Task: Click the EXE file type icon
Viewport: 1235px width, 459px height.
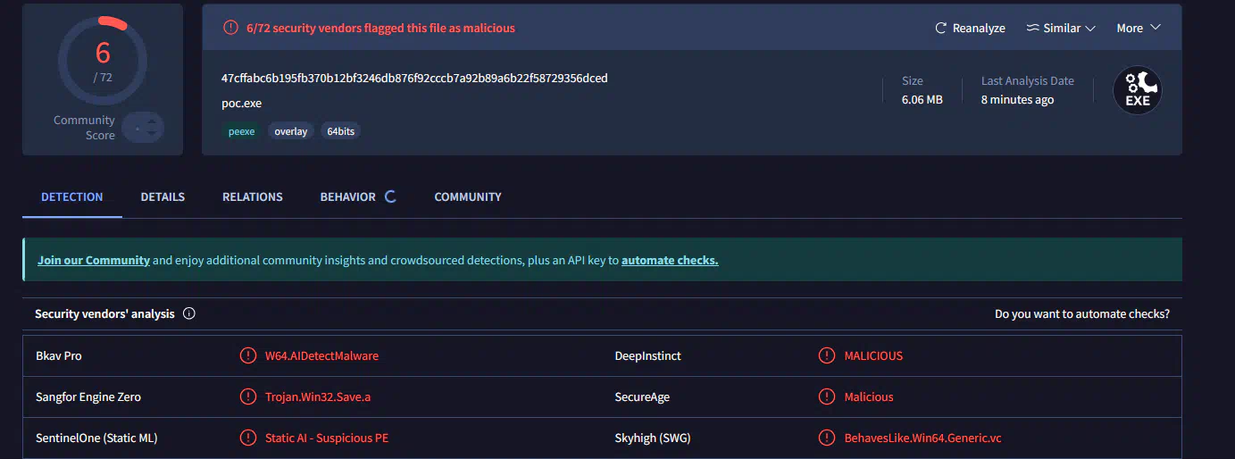Action: (x=1137, y=91)
